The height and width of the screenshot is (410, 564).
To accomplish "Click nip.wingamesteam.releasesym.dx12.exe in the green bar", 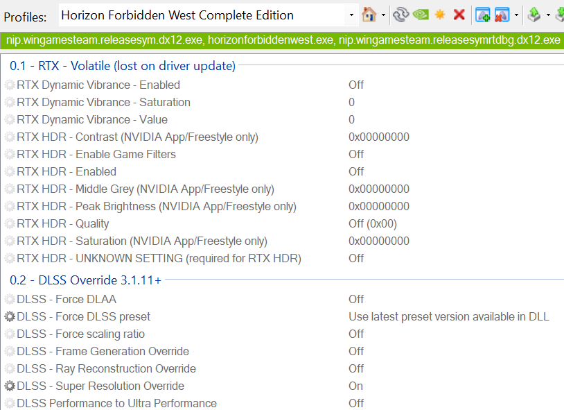I will (x=104, y=40).
